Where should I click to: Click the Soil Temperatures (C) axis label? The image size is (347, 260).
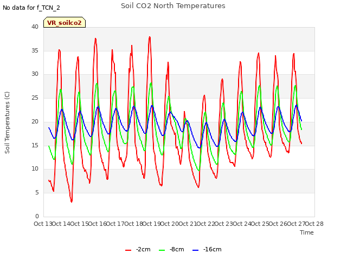pos(7,122)
